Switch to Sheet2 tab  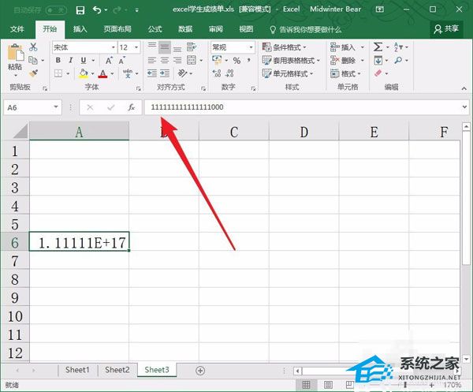[117, 370]
